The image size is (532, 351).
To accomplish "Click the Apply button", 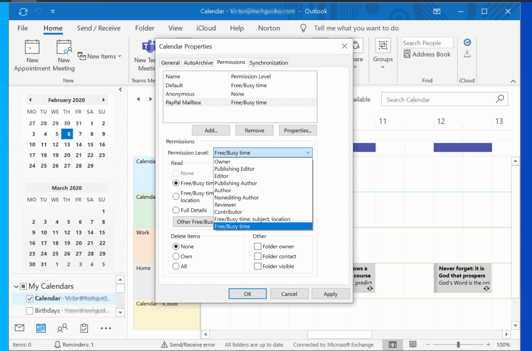I will click(330, 293).
